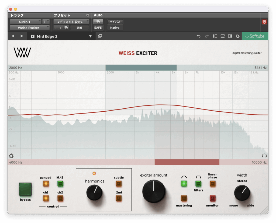The width and height of the screenshot is (276, 223).
Task: Adjust the stereo width knob
Action: [242, 193]
